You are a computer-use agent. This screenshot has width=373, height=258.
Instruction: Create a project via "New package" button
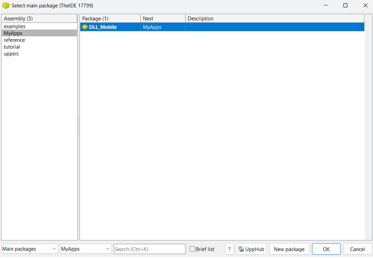(289, 249)
